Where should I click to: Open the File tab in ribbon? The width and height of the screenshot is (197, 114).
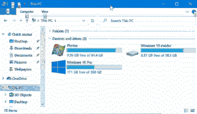point(8,12)
